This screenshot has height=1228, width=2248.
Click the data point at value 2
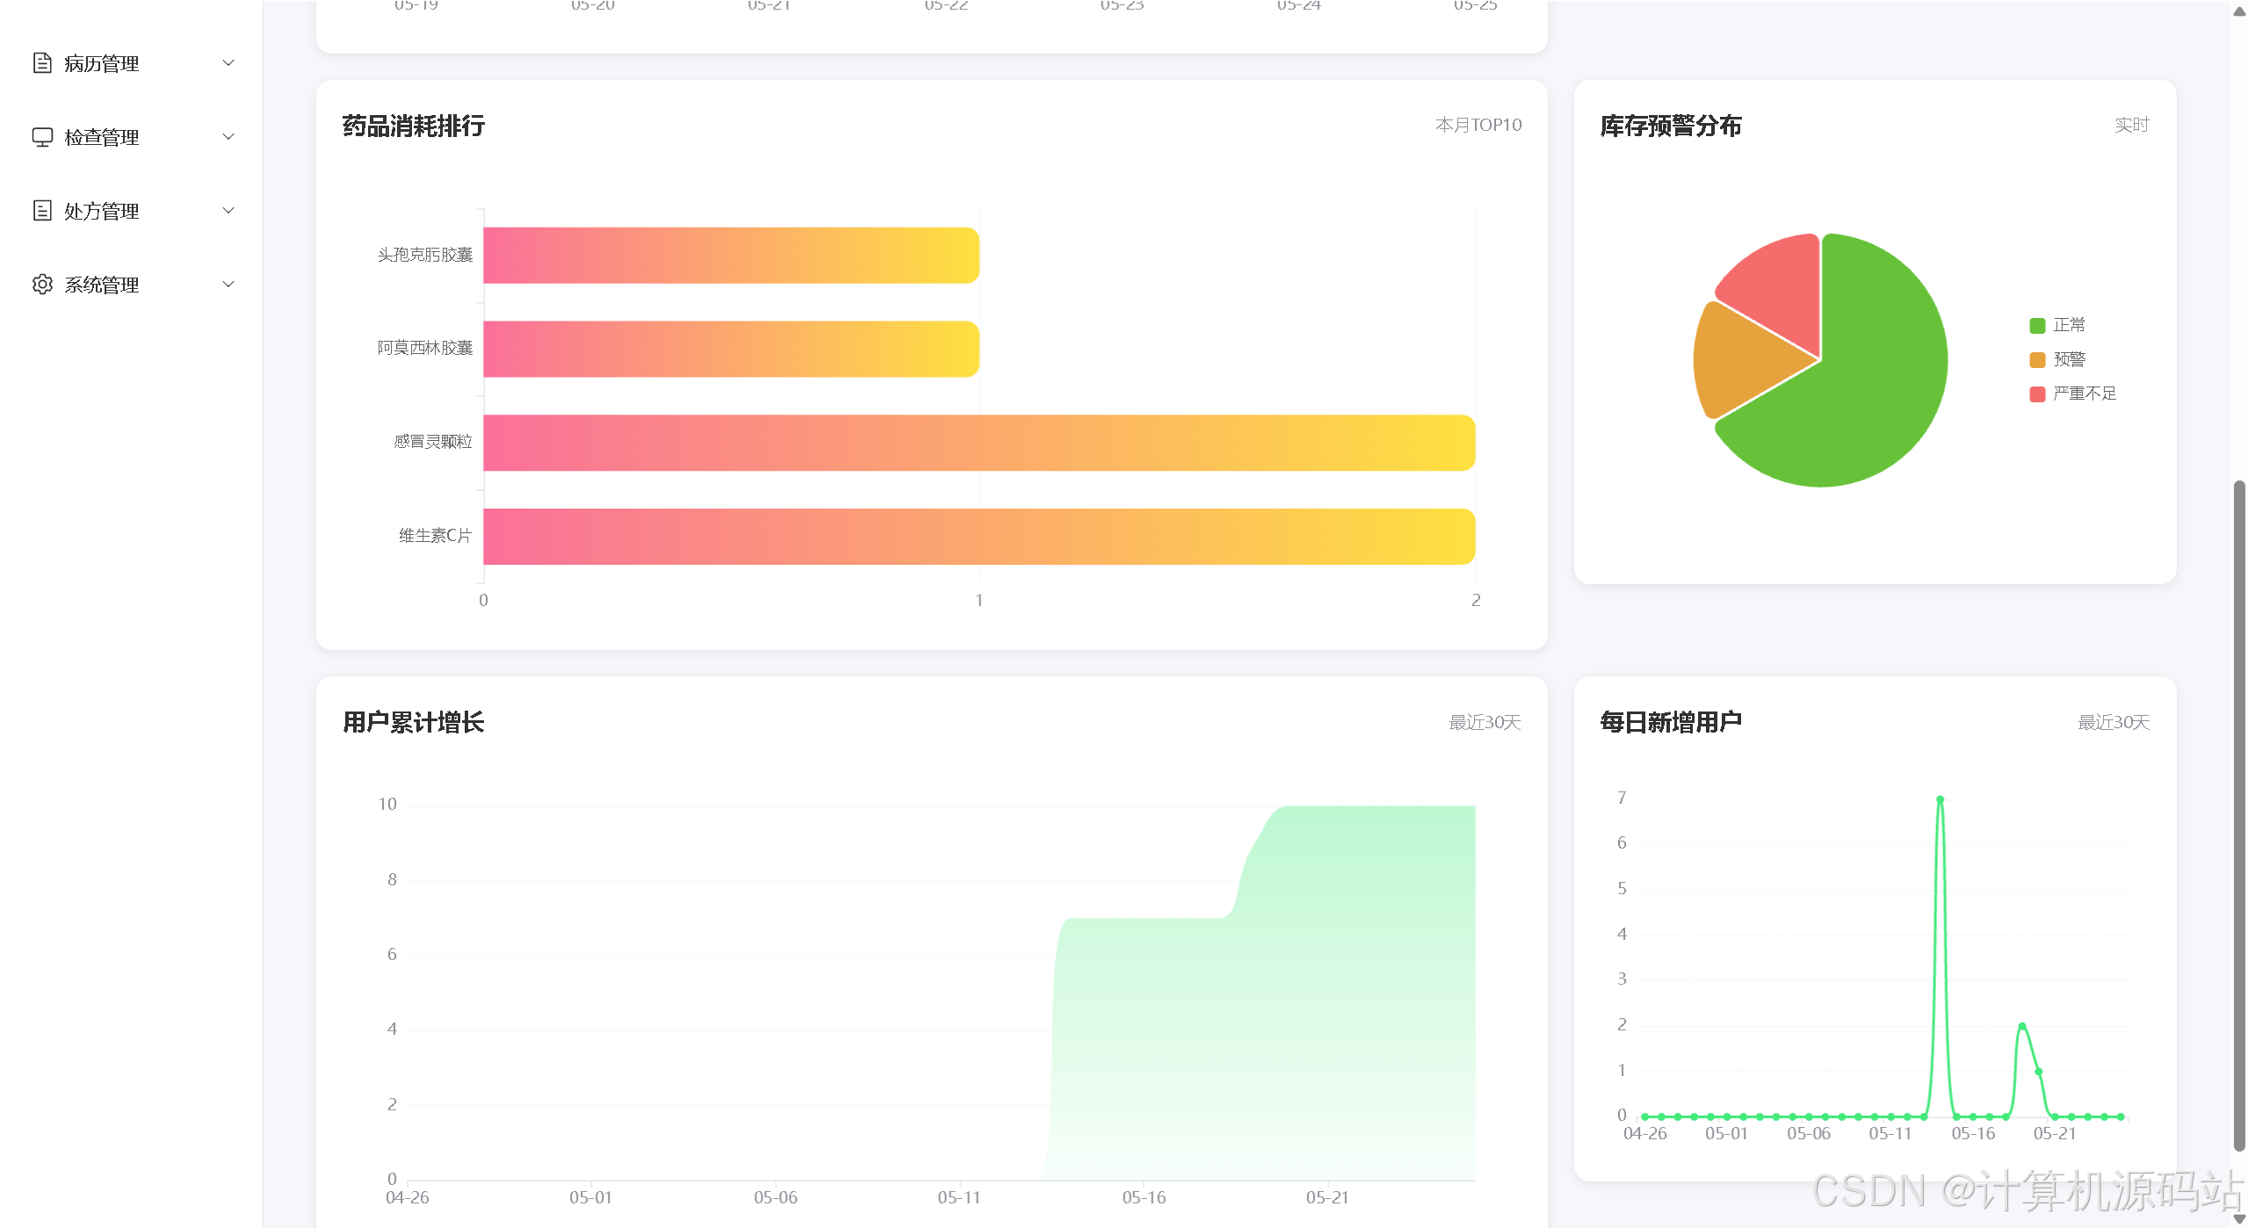2022,1026
